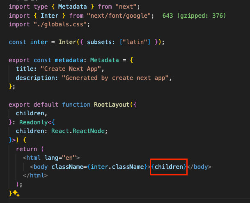Viewport: 250px width, 203px height.
Task: Click the Readonly type keyword
Action: click(x=34, y=122)
